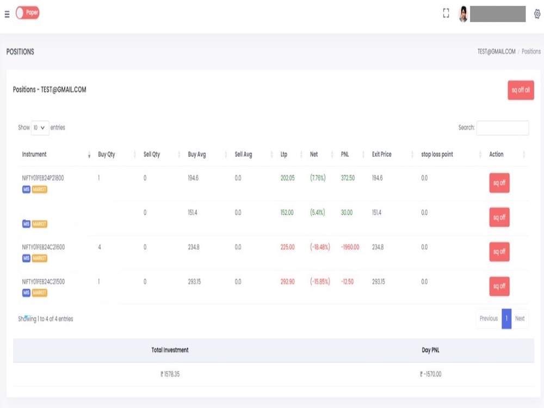Sort by Sell Avg column

[x=254, y=154]
